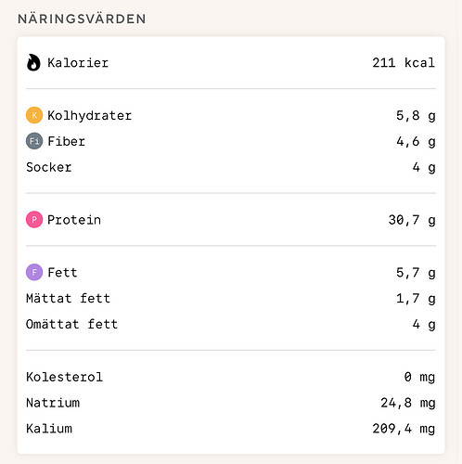This screenshot has height=464, width=462.
Task: Click the flame icon beside Kalorier
Action: point(33,63)
